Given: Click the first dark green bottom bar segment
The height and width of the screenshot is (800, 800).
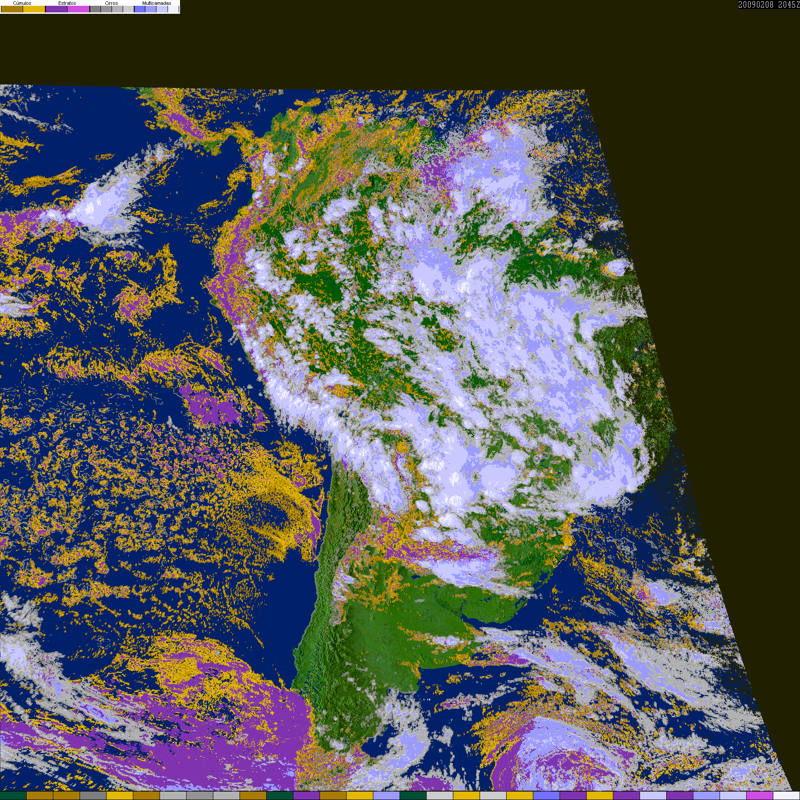Looking at the screenshot, I should 13,796.
